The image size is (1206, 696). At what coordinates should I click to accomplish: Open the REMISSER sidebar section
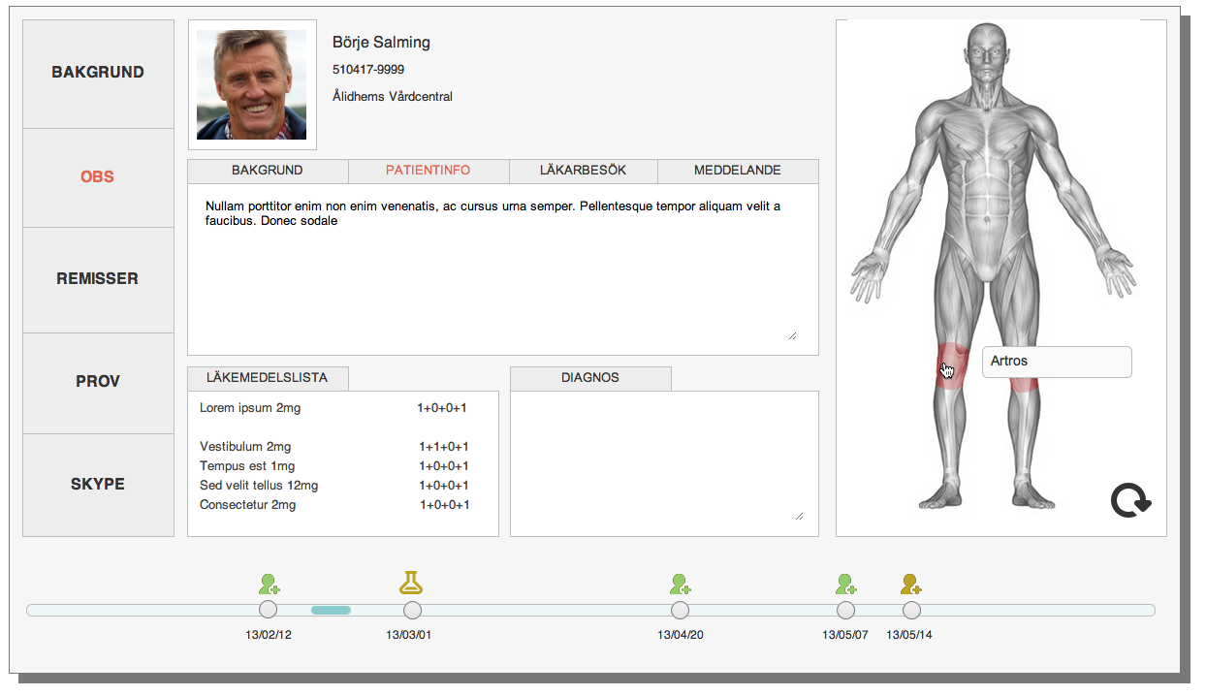[98, 280]
